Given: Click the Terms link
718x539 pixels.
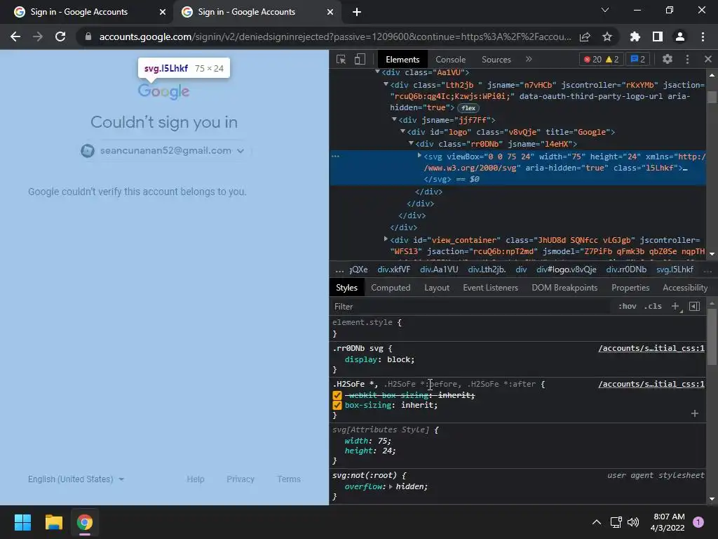Looking at the screenshot, I should pyautogui.click(x=288, y=479).
